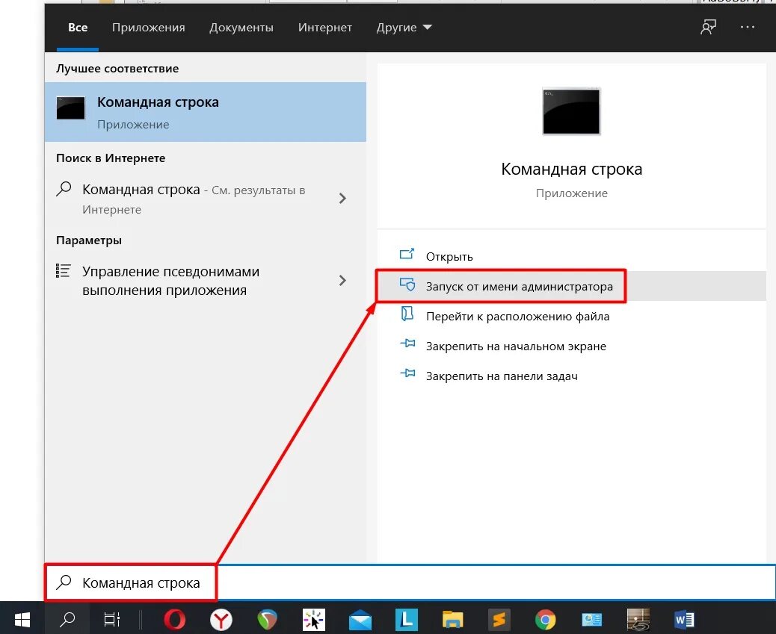The height and width of the screenshot is (634, 776).
Task: Expand the Другие dropdown filter
Action: click(x=404, y=27)
